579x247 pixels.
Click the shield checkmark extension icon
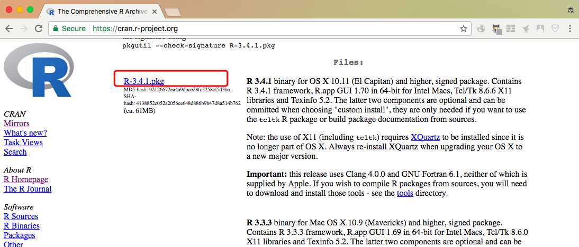(x=555, y=28)
